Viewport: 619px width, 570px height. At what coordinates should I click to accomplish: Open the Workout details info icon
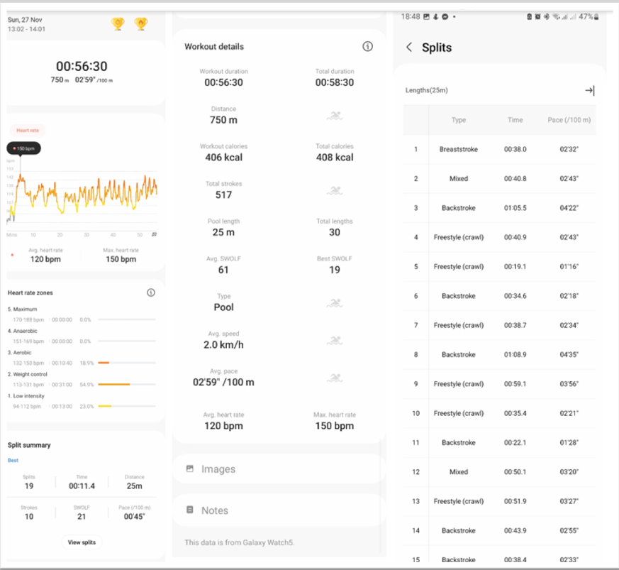[367, 46]
